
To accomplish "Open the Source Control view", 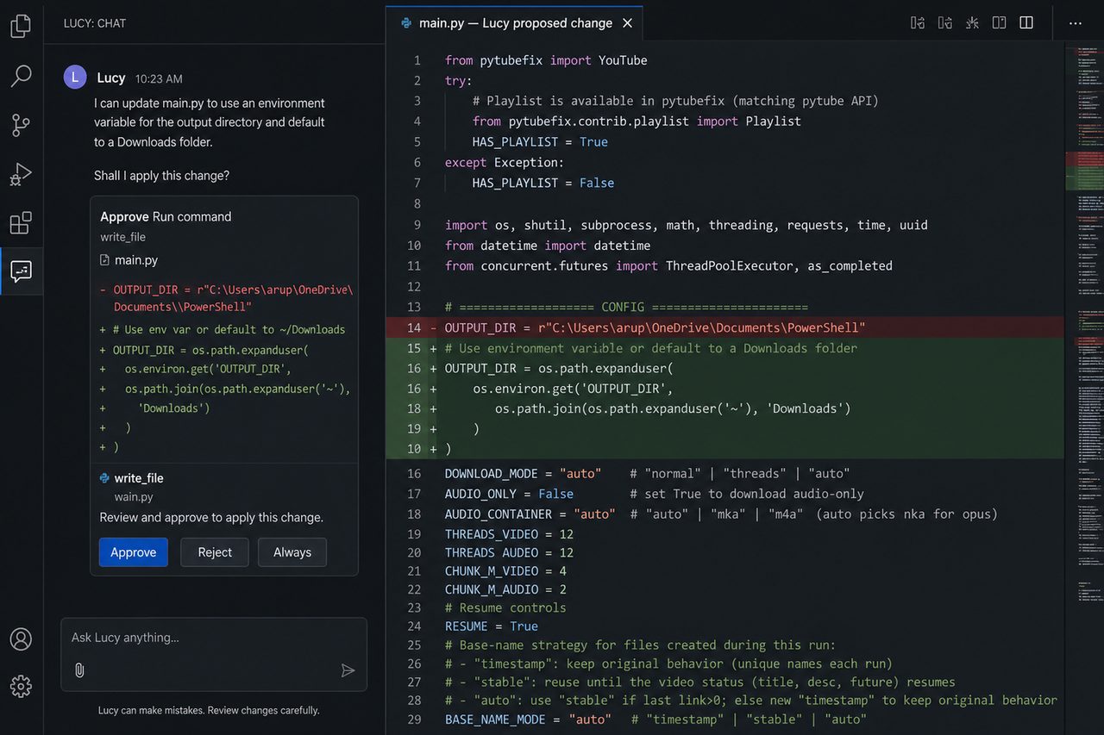I will [x=21, y=125].
